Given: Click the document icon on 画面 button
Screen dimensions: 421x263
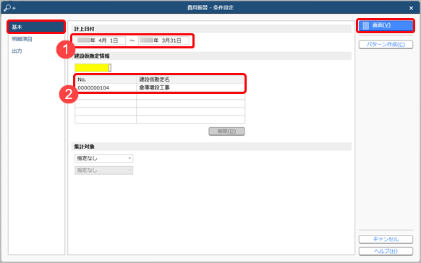Looking at the screenshot, I should pos(366,25).
